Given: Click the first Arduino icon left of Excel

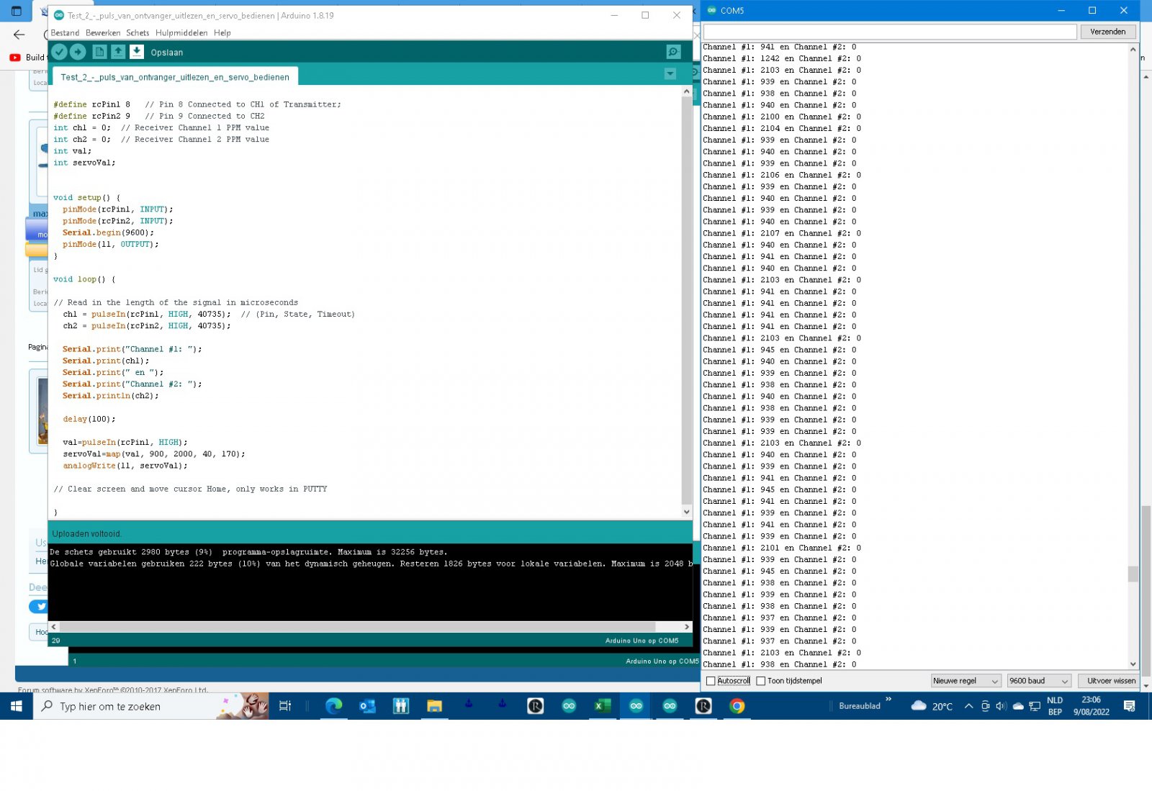Looking at the screenshot, I should (x=569, y=706).
